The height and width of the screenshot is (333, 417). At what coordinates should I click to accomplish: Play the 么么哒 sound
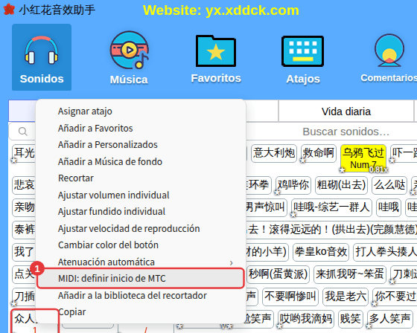[389, 185]
